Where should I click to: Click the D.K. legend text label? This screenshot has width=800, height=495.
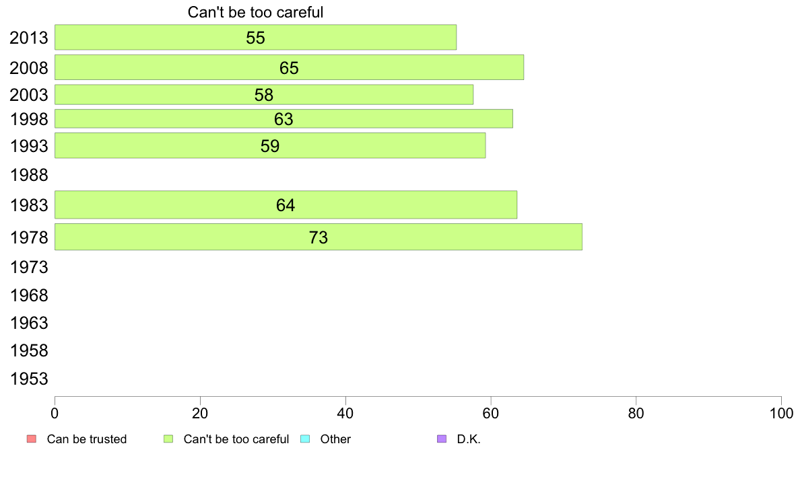(x=469, y=439)
